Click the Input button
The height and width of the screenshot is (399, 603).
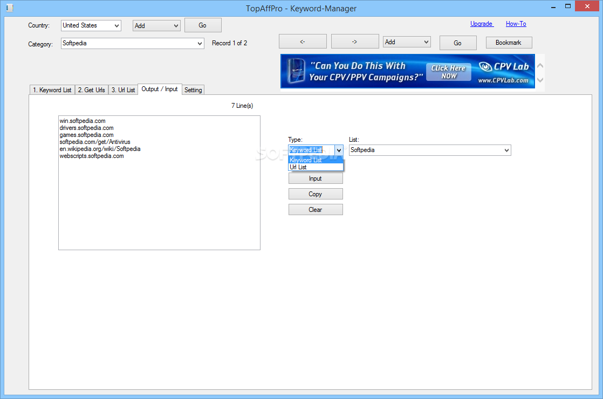[x=316, y=178]
